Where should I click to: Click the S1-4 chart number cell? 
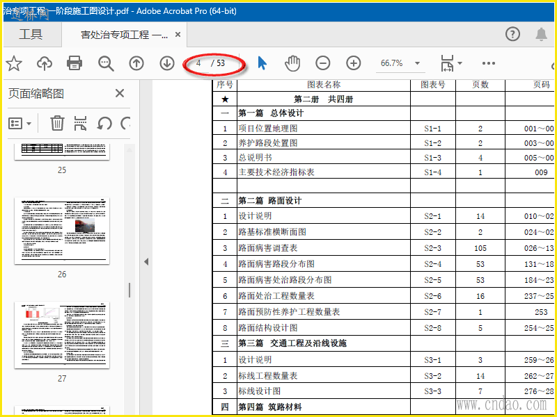[x=432, y=172]
